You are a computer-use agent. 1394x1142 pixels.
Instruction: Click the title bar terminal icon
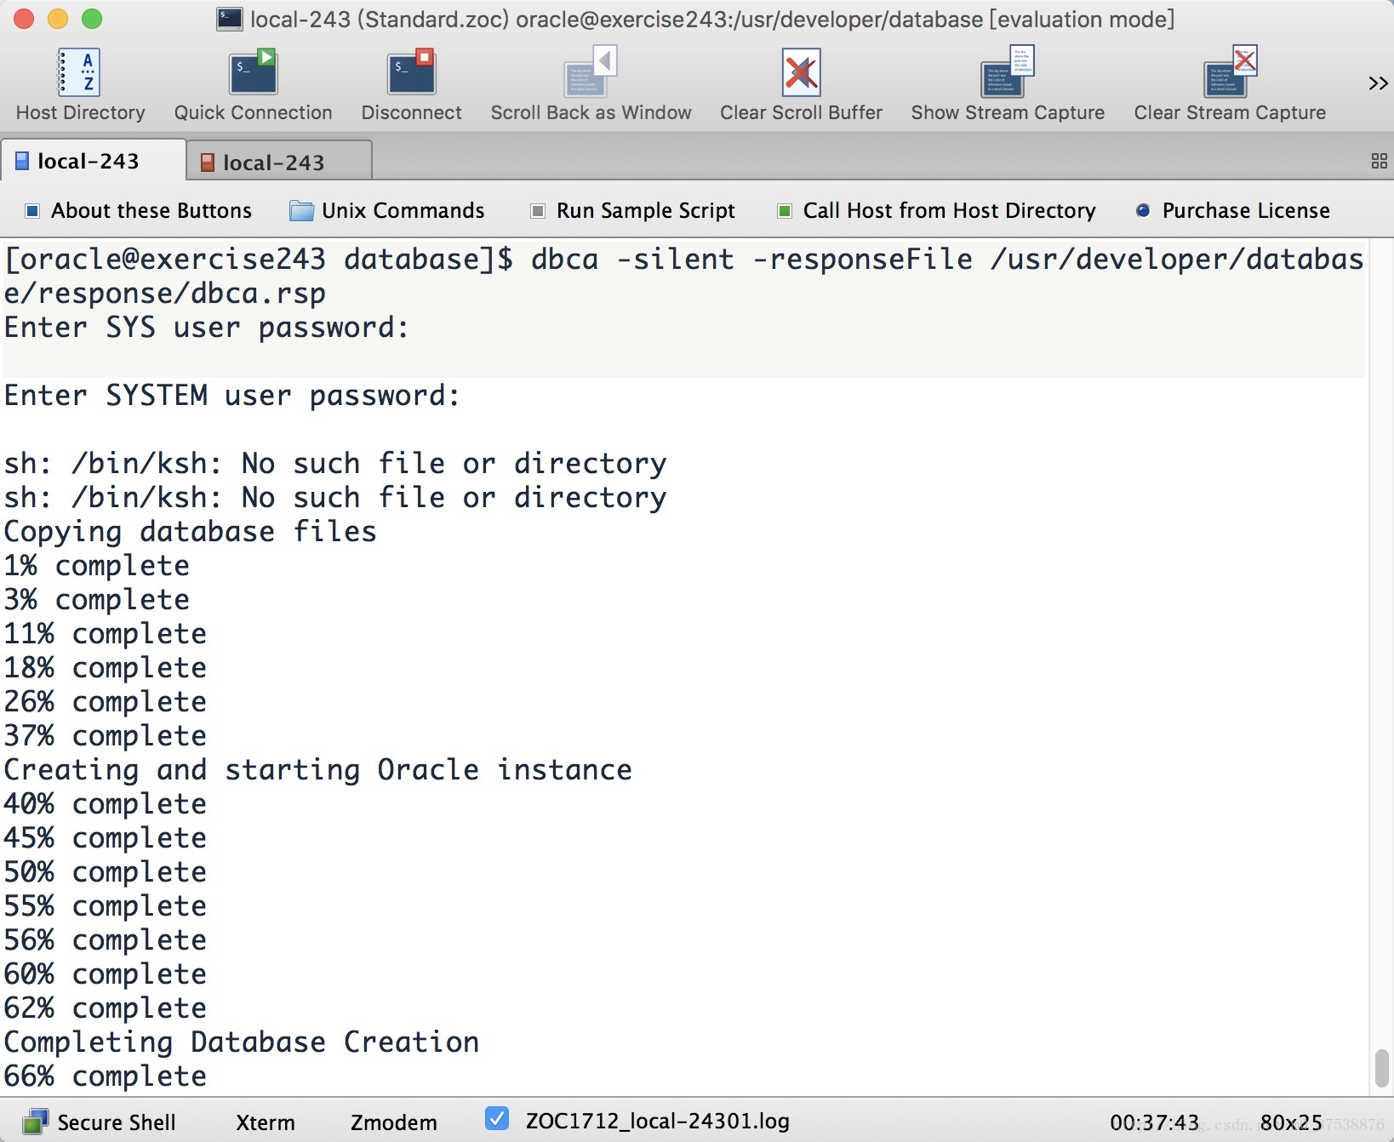[230, 19]
